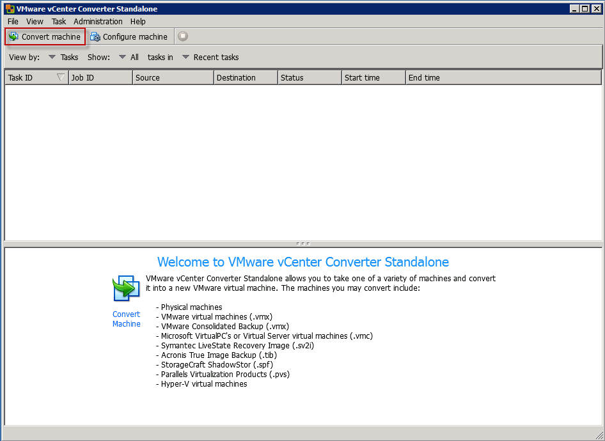
Task: Maximize the Converter Standalone window
Action: (585, 8)
